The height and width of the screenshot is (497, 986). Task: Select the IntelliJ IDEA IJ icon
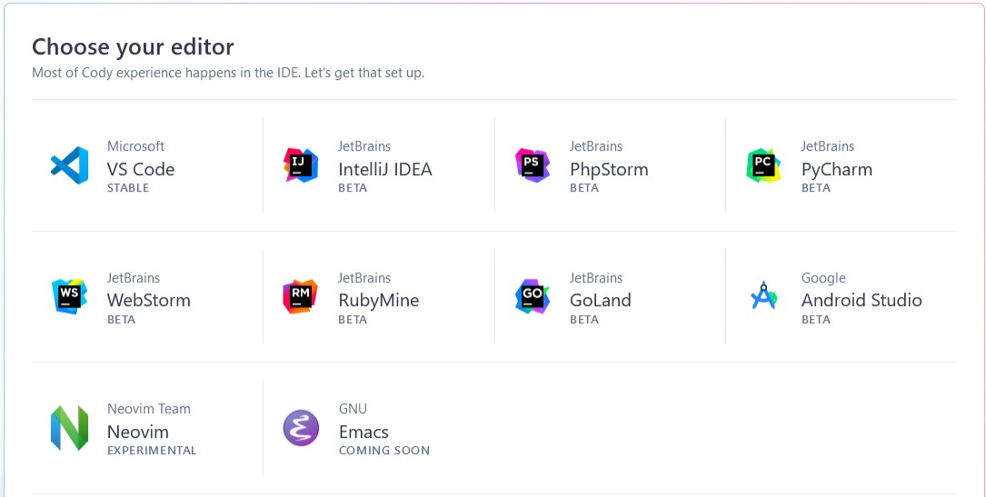coord(301,165)
